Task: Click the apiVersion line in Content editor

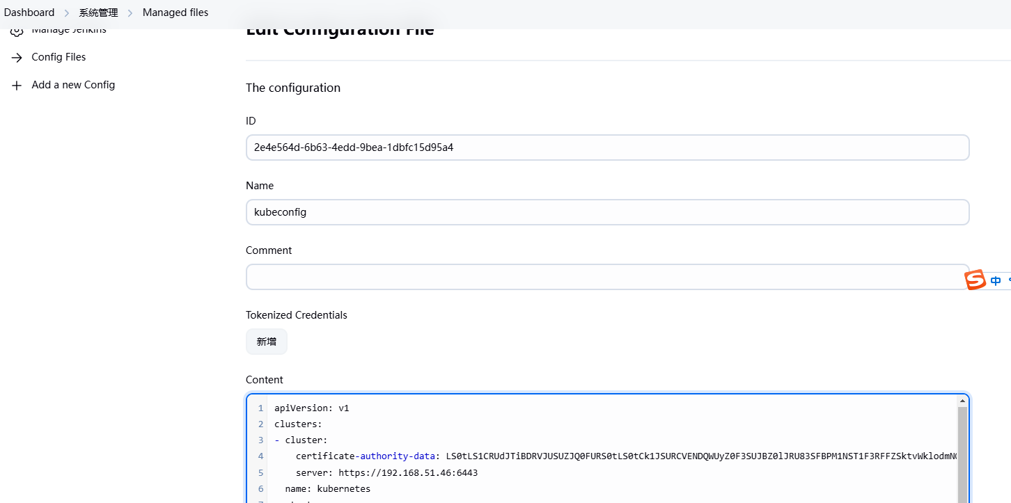Action: pos(311,408)
